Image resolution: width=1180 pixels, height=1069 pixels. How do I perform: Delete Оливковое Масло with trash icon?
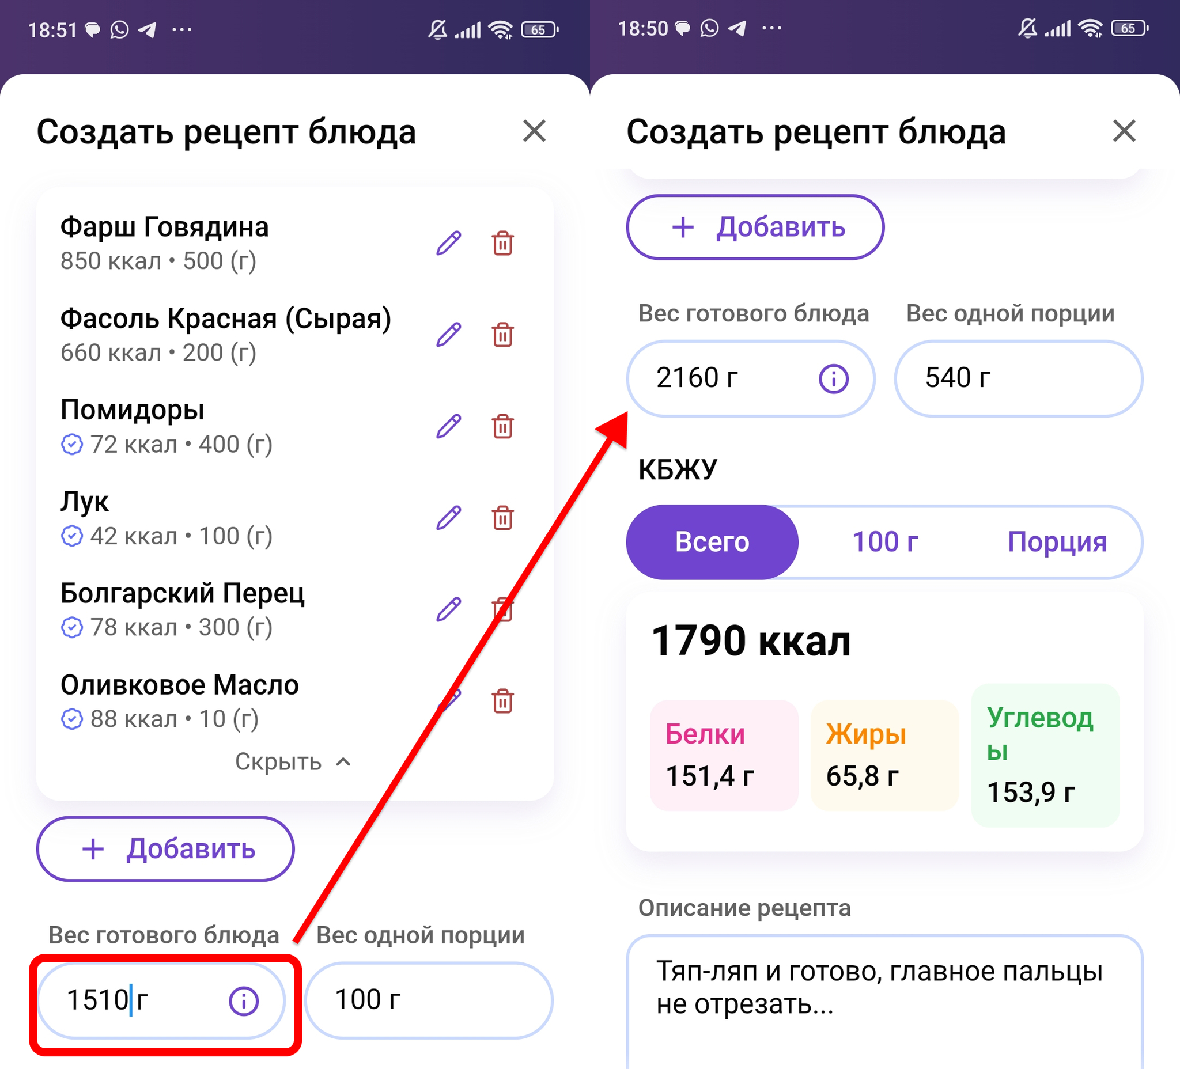point(502,701)
